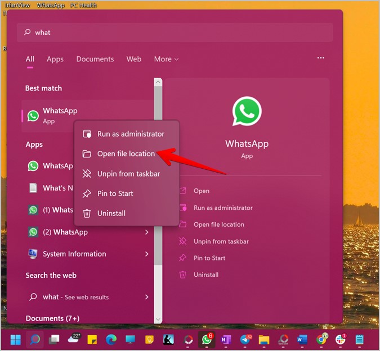Click the IrfanView desktop shortcut label
The image size is (380, 351).
(17, 5)
